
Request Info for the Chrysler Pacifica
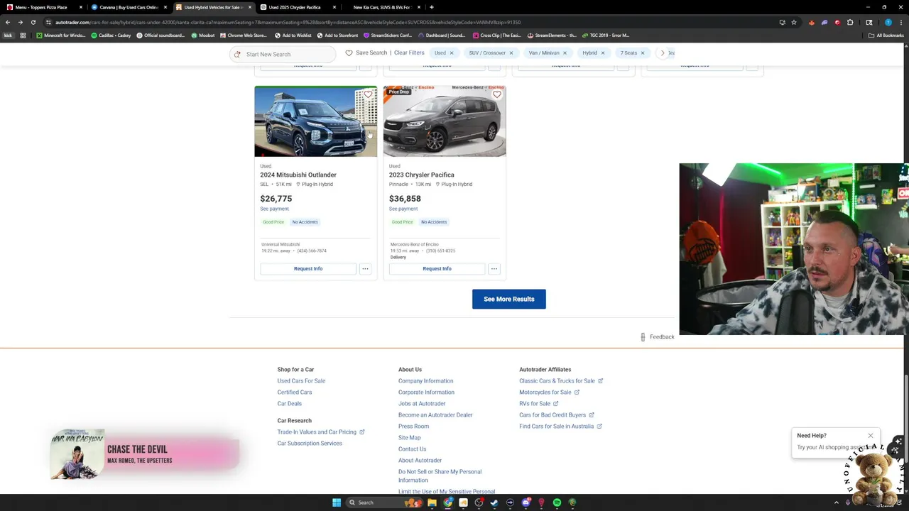tap(437, 269)
